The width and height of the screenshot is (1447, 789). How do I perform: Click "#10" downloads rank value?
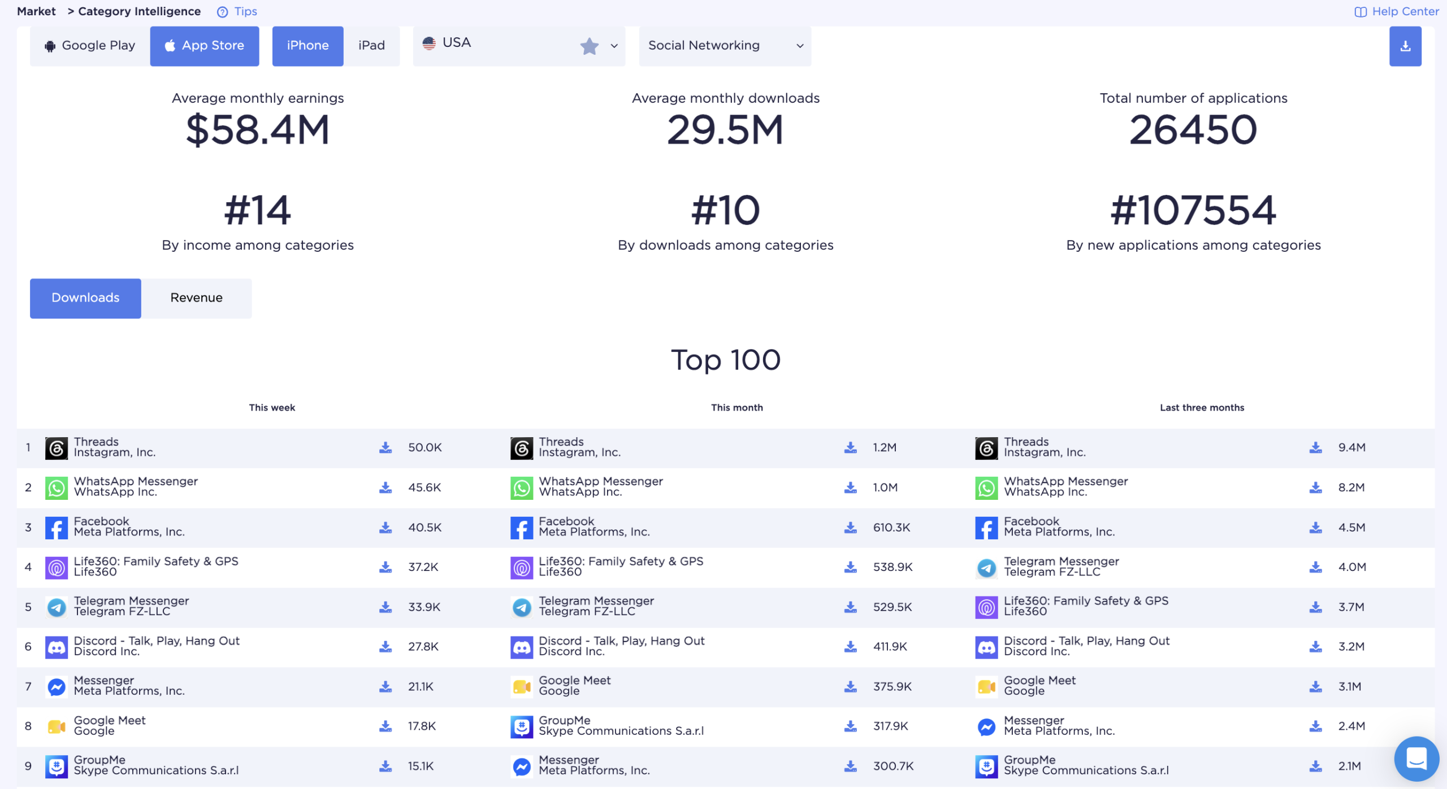(x=725, y=210)
